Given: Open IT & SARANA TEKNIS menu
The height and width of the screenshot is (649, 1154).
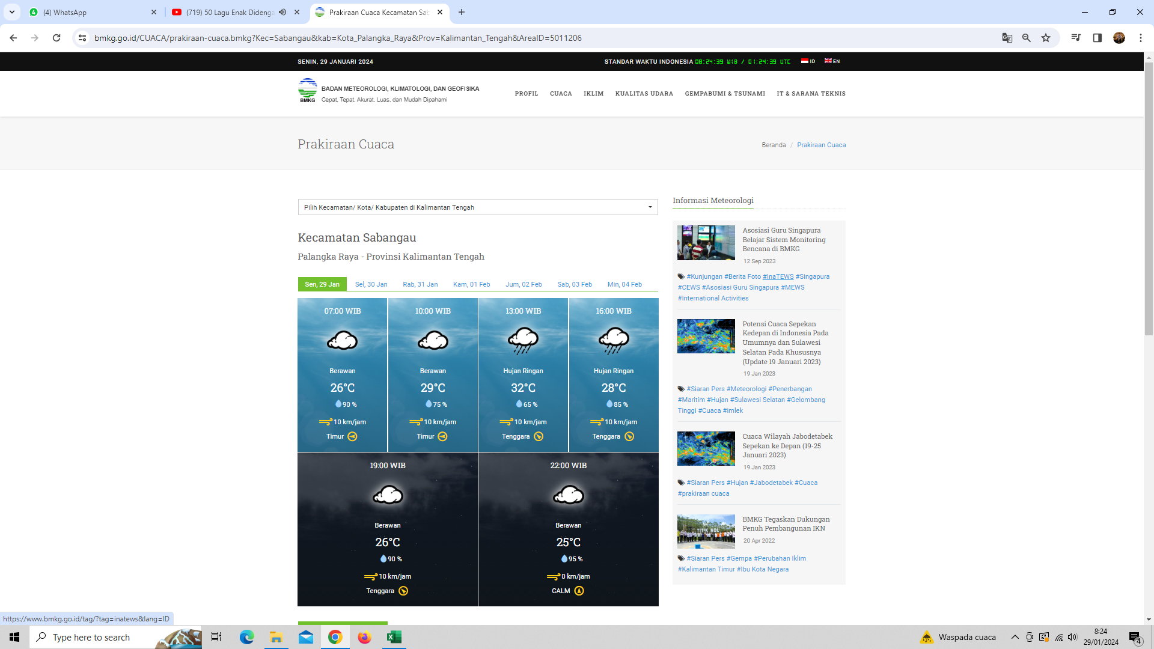Looking at the screenshot, I should tap(811, 94).
